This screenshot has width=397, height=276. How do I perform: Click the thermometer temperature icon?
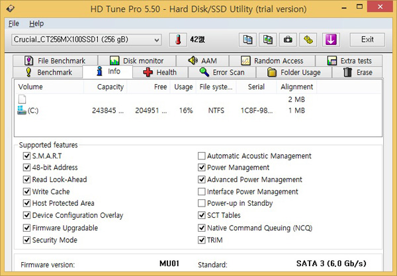pyautogui.click(x=178, y=40)
